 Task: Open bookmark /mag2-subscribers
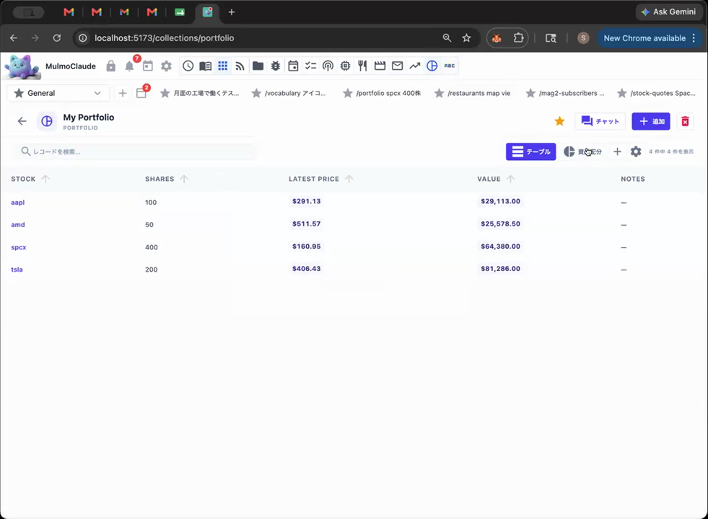point(565,93)
